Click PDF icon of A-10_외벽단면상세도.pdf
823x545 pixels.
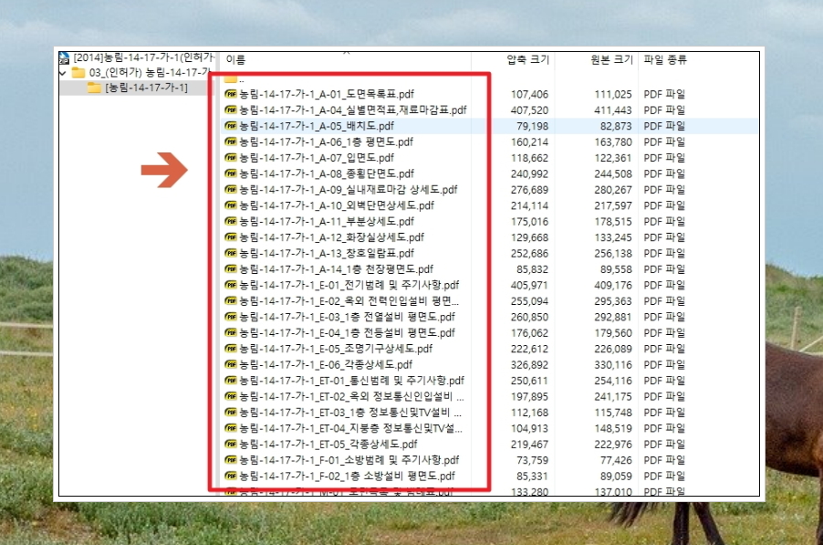(x=231, y=205)
